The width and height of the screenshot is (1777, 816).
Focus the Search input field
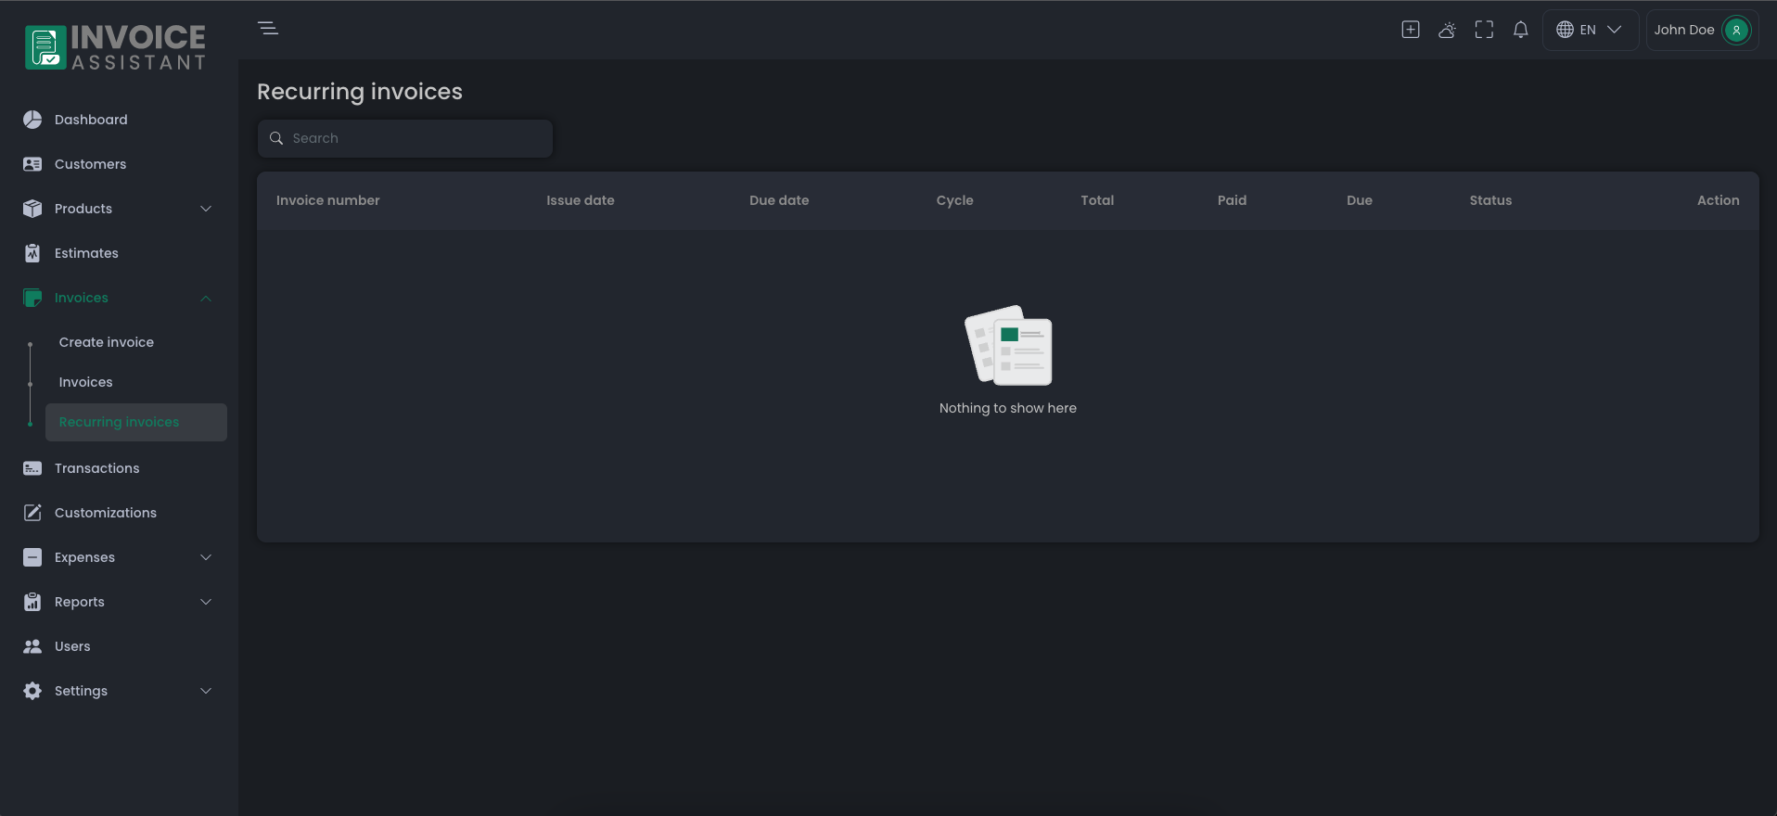coord(404,138)
